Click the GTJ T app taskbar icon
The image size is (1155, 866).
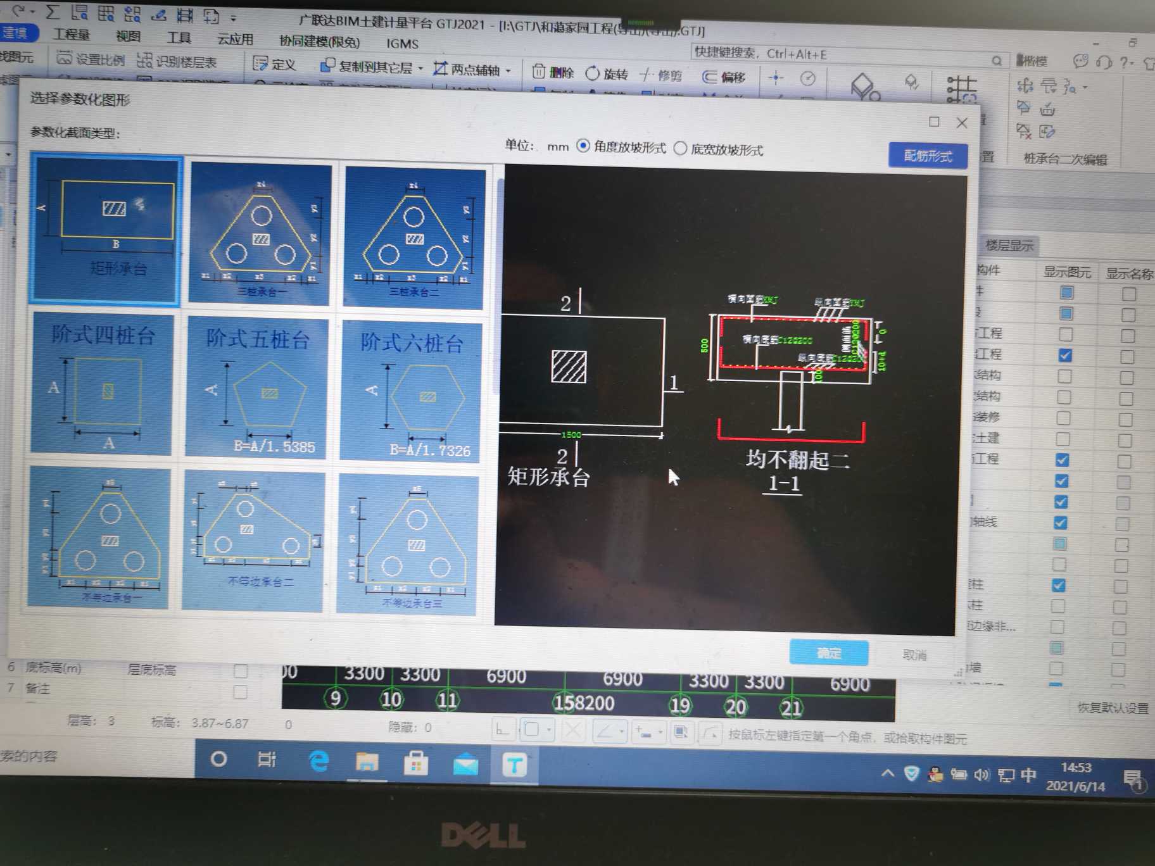tap(514, 766)
